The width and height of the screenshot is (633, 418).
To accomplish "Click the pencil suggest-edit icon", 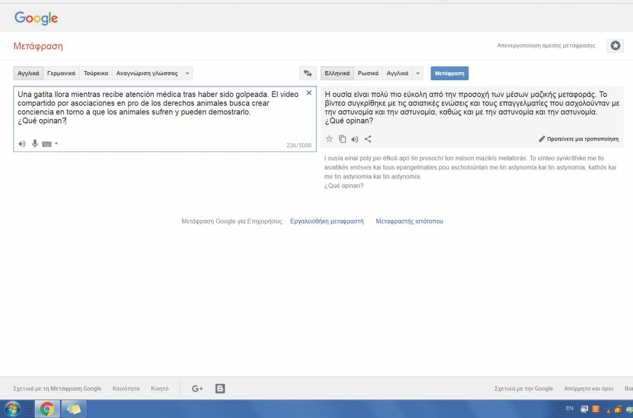I will [542, 139].
